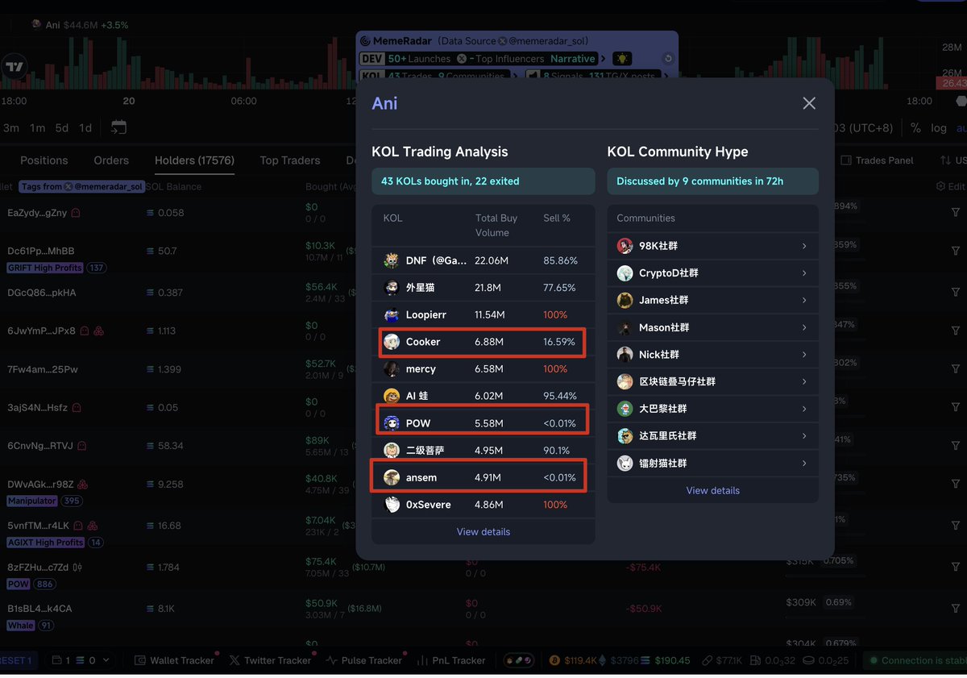The height and width of the screenshot is (678, 967).
Task: Click the 0xSevere avatar icon
Action: point(392,505)
